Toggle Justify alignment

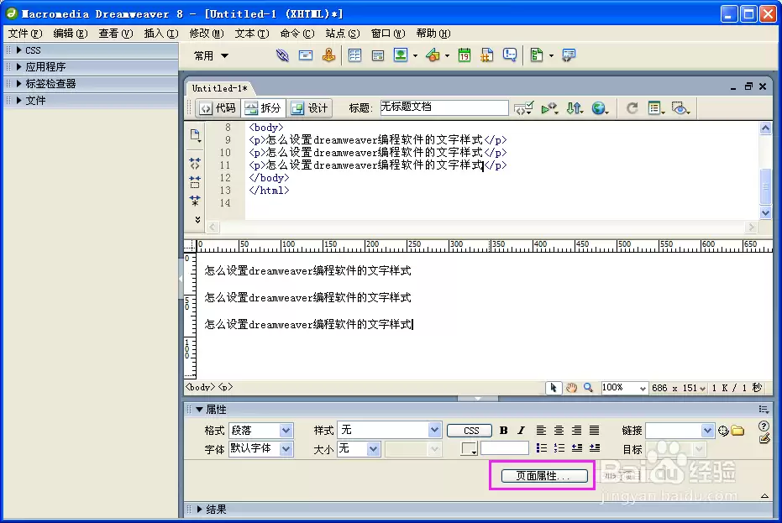[x=595, y=431]
